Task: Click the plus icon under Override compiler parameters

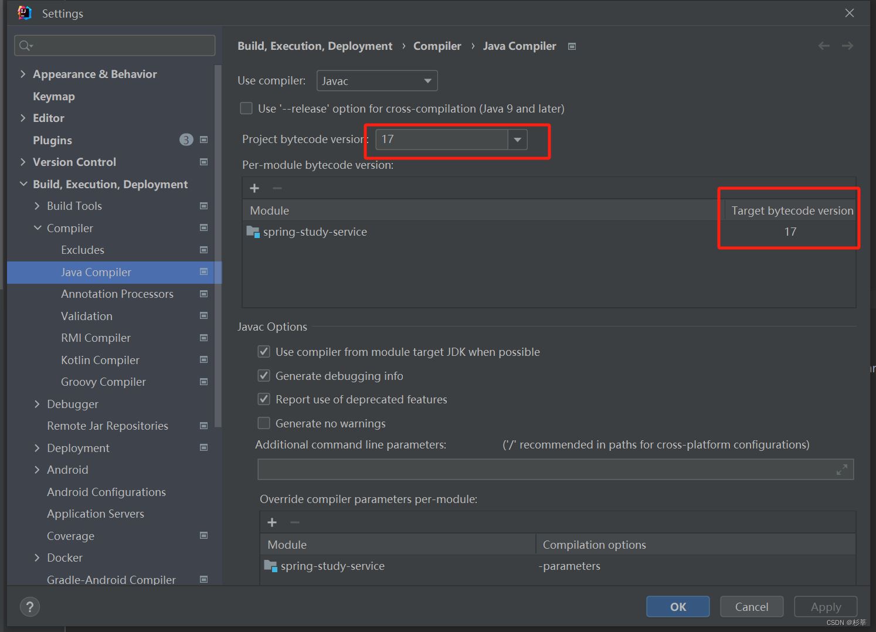Action: click(x=272, y=522)
